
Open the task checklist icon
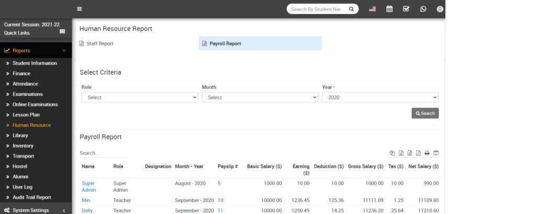pyautogui.click(x=406, y=9)
